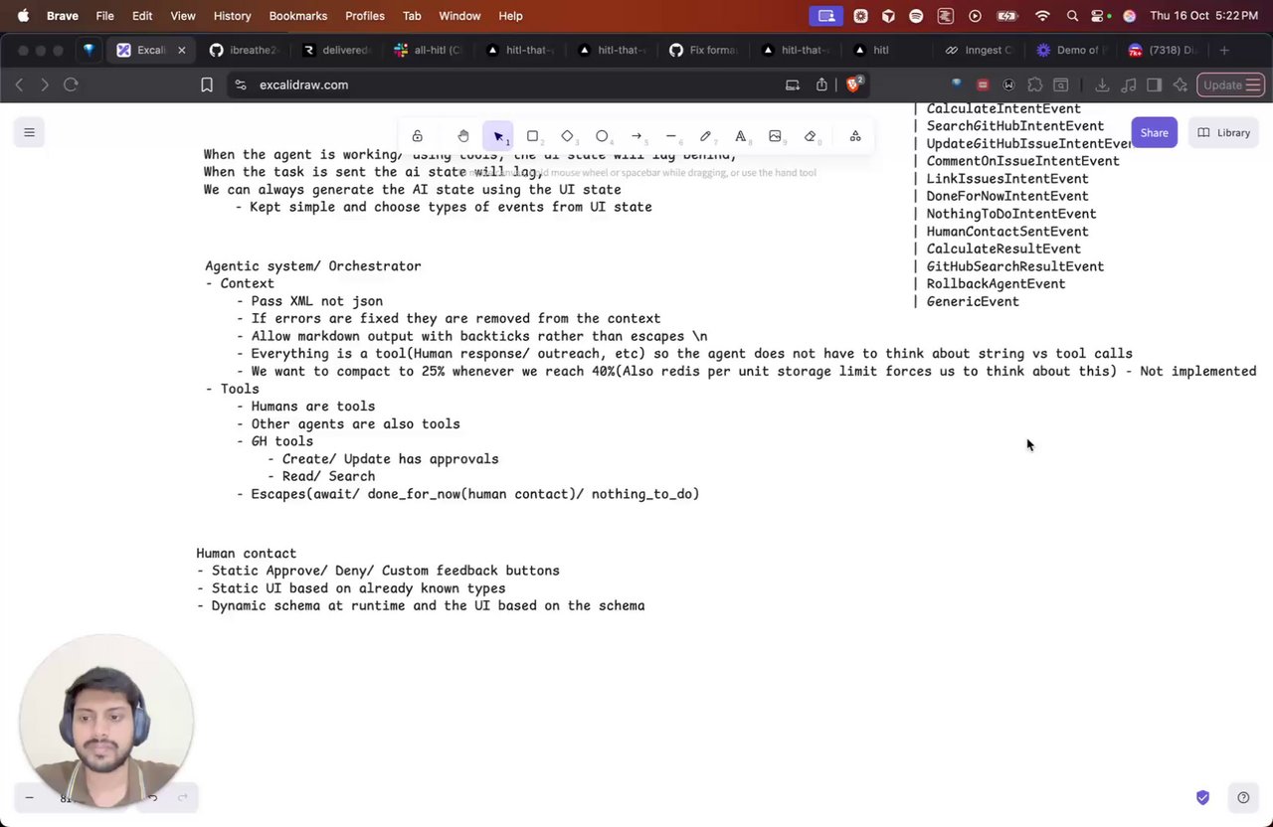1273x827 pixels.
Task: Open the Library sidebar panel
Action: (x=1223, y=132)
